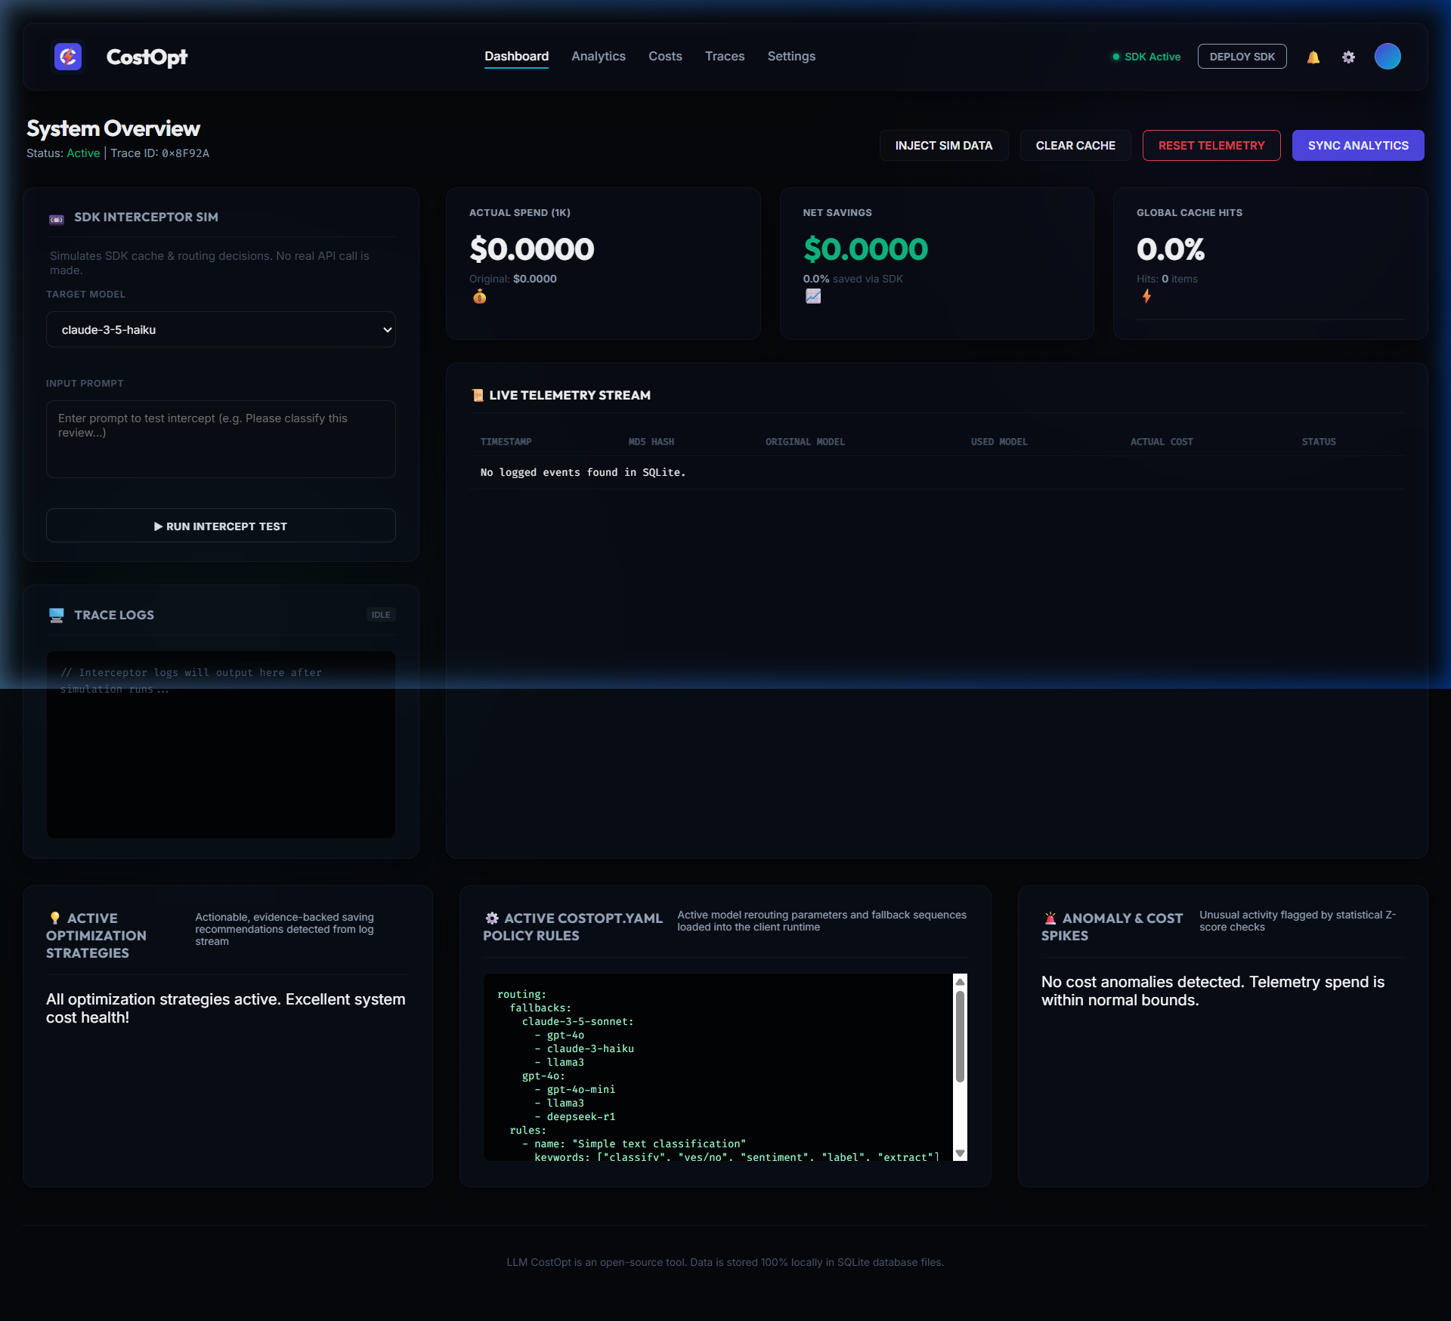This screenshot has width=1451, height=1321.
Task: Click the green Net Savings $0.0000 value
Action: tap(865, 249)
